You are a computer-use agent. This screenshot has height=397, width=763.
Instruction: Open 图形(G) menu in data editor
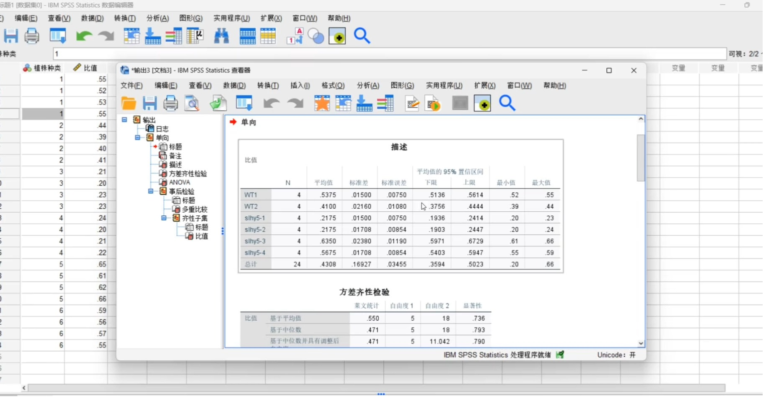(191, 18)
